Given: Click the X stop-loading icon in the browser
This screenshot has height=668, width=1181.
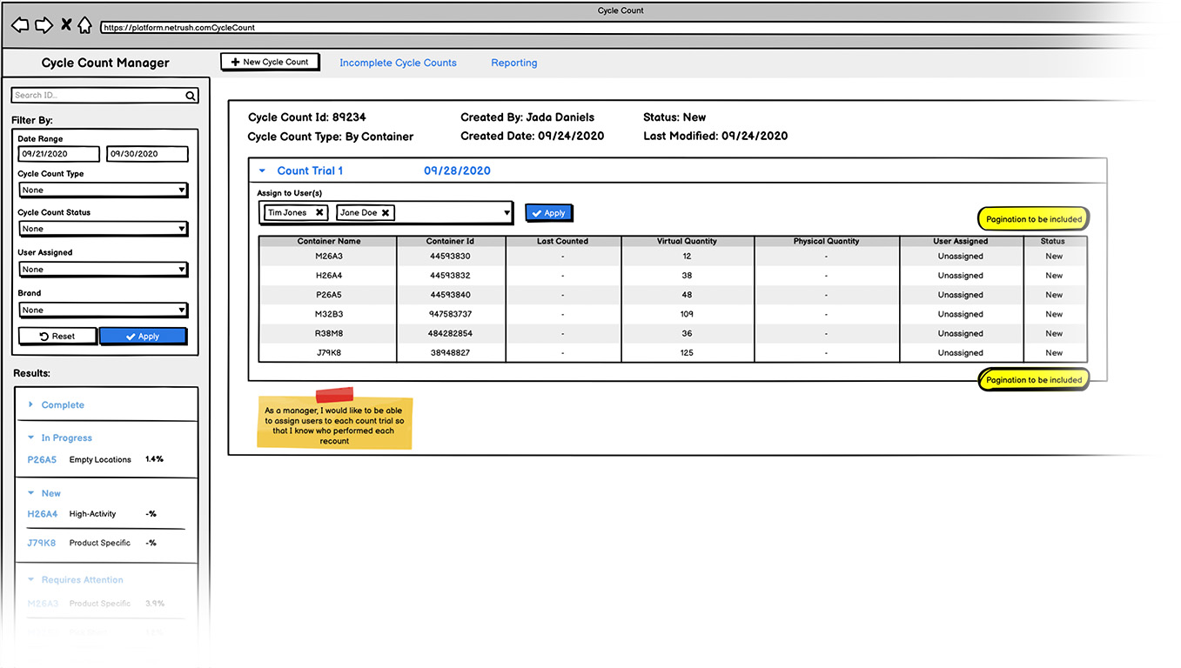Looking at the screenshot, I should click(64, 24).
